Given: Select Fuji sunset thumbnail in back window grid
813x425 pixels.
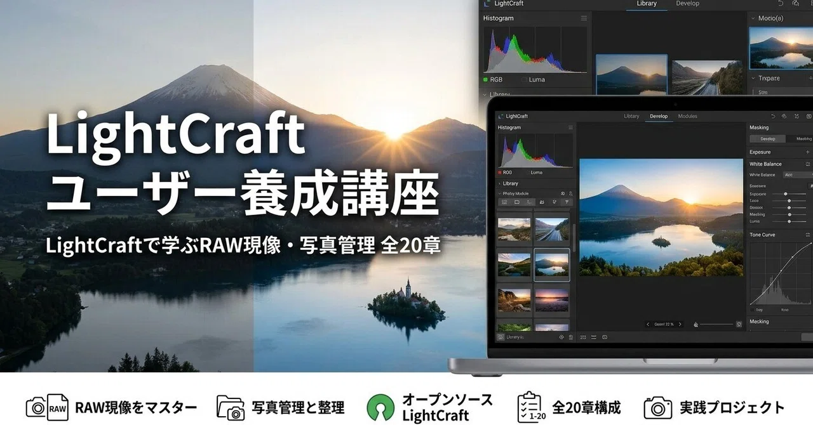Looking at the screenshot, I should pos(632,75).
